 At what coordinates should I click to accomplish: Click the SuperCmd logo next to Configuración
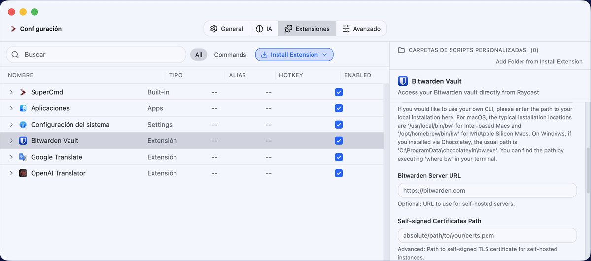click(13, 29)
